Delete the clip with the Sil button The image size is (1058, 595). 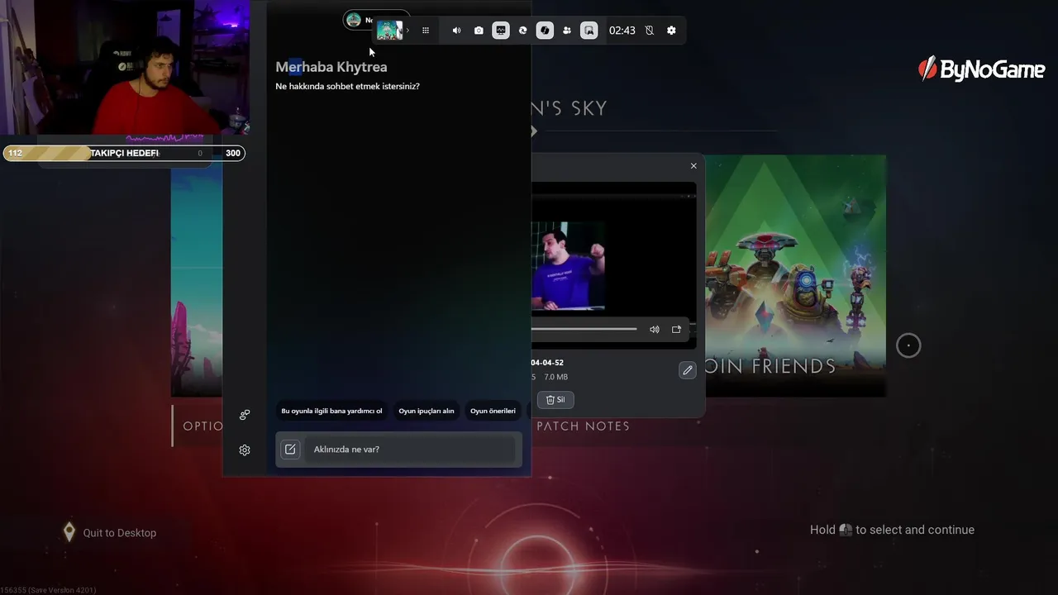[x=555, y=400]
